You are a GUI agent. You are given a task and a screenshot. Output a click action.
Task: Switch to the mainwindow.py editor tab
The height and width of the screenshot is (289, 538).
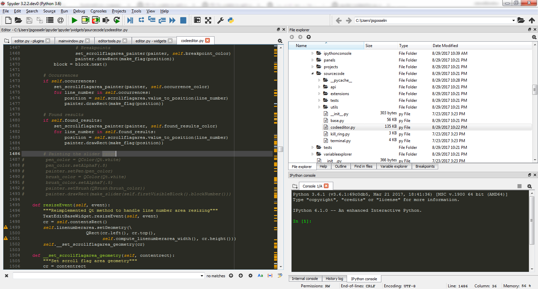(x=71, y=41)
